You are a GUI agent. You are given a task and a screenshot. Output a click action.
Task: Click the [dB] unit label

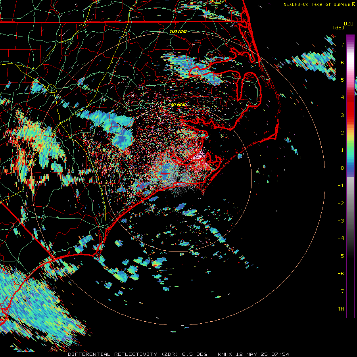(x=339, y=27)
